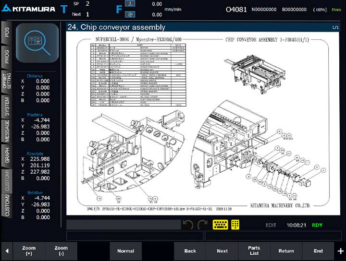Viewport: 346px width, 261px height.
Task: Switch to the PROG tab
Action: tap(7, 57)
